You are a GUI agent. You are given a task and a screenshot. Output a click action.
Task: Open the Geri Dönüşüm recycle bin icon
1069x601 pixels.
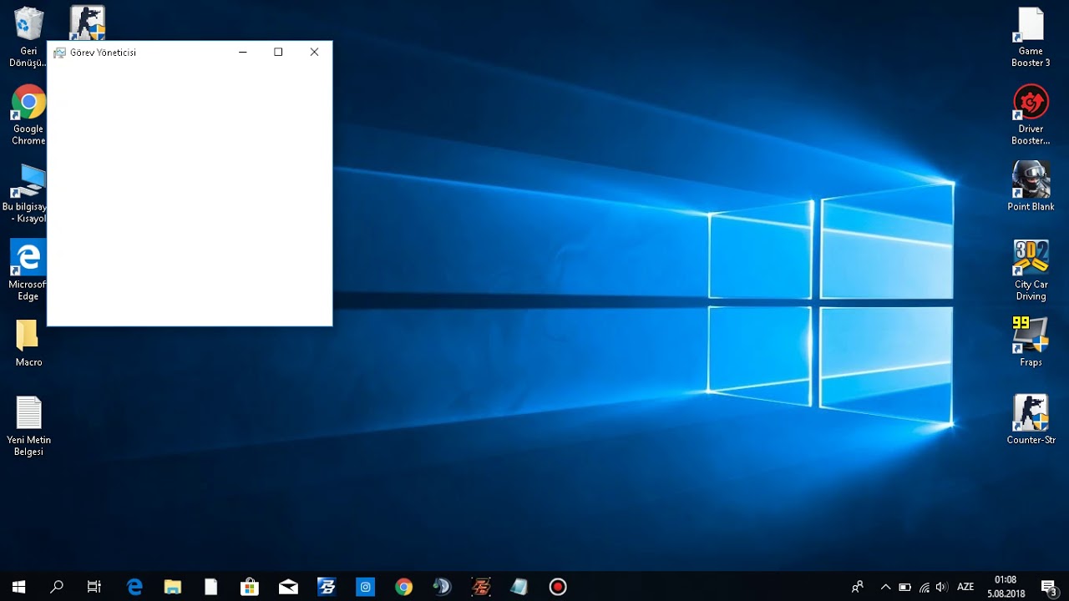tap(28, 37)
